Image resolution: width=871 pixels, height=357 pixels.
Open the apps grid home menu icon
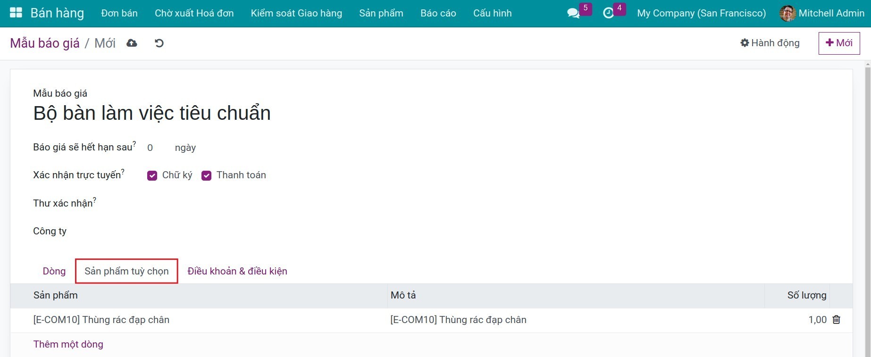16,13
